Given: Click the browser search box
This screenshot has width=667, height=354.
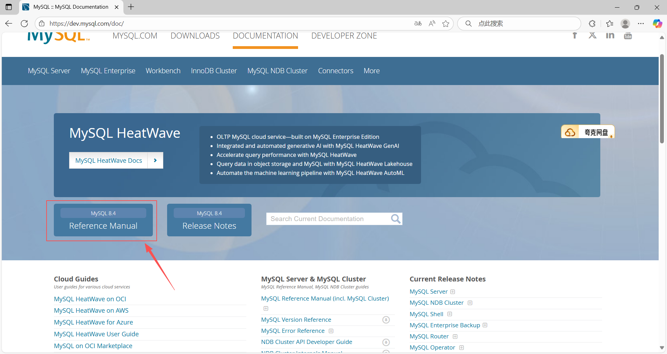Looking at the screenshot, I should pos(519,24).
